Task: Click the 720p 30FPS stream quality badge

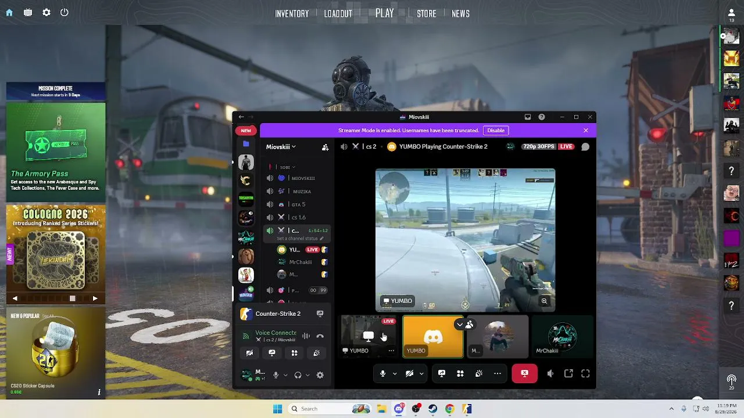Action: (x=538, y=147)
